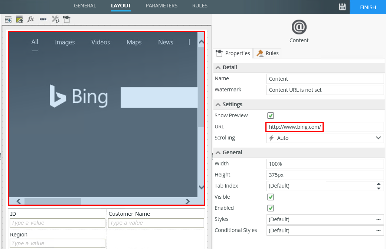The image size is (386, 249).
Task: Click the Region label on the form
Action: [x=19, y=235]
